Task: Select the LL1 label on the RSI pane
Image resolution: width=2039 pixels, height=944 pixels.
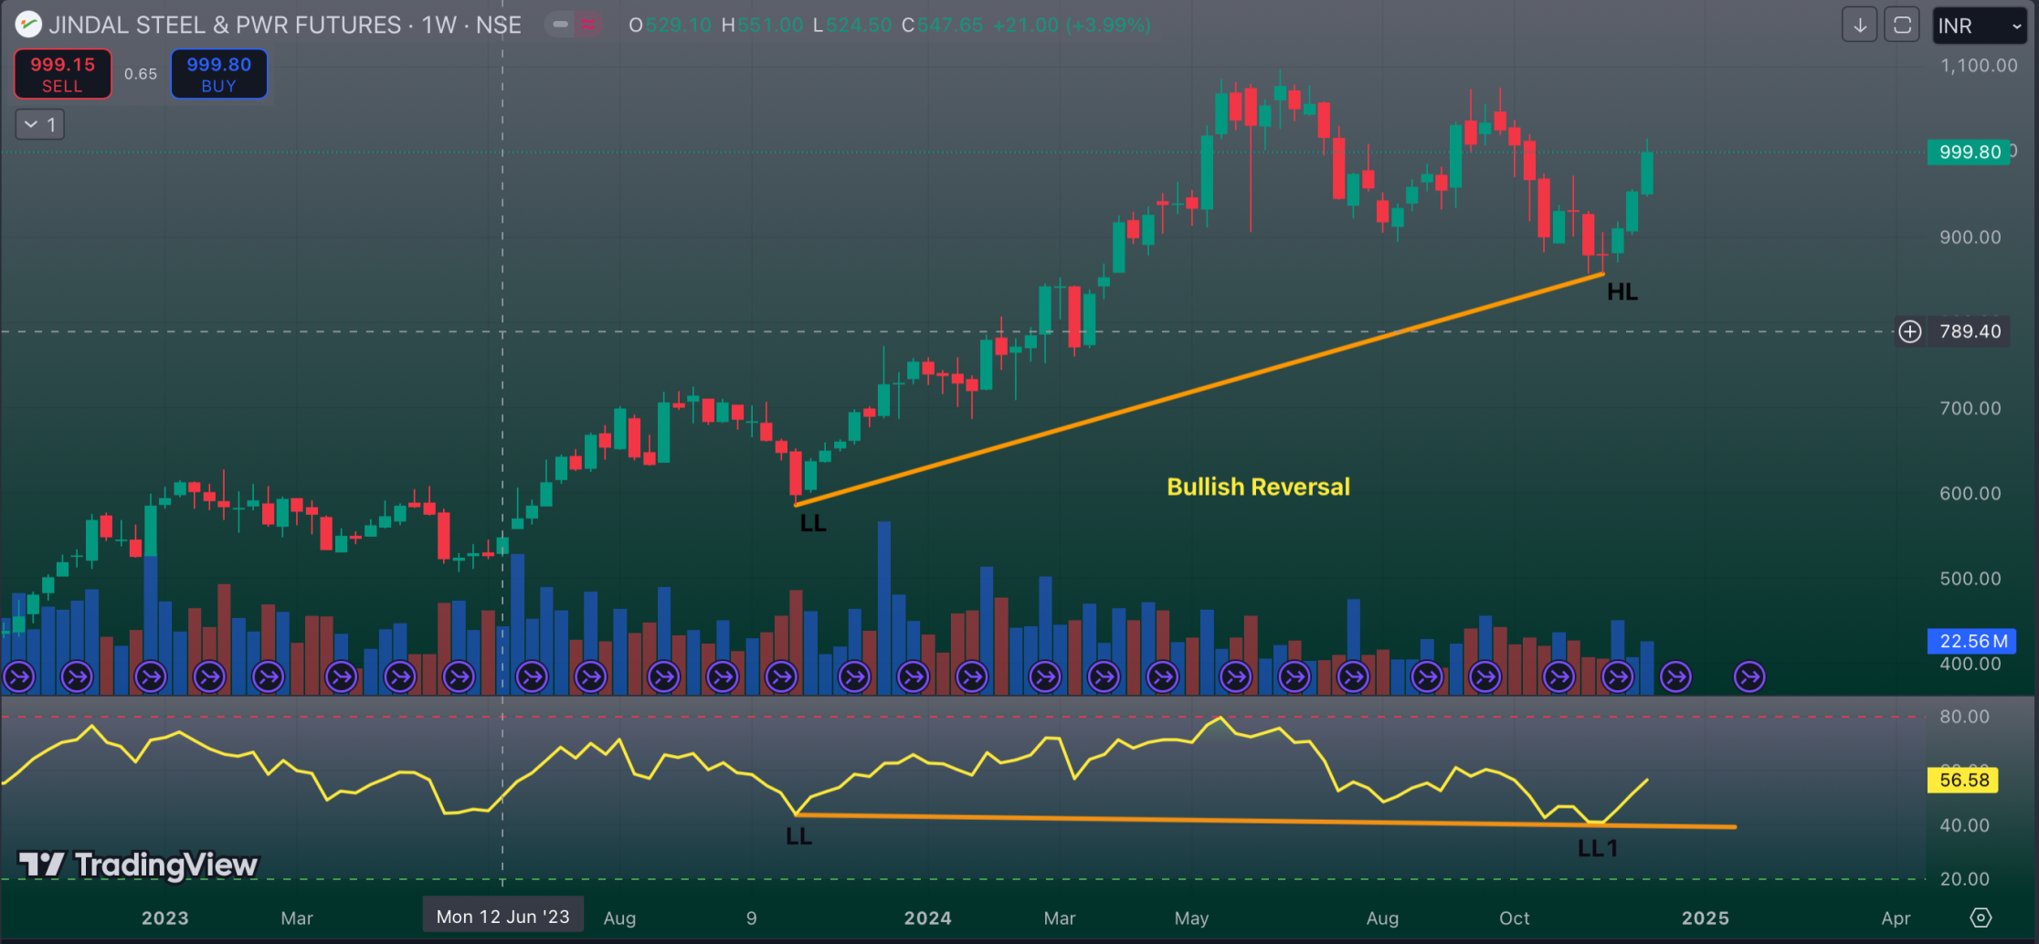Action: pos(1597,848)
